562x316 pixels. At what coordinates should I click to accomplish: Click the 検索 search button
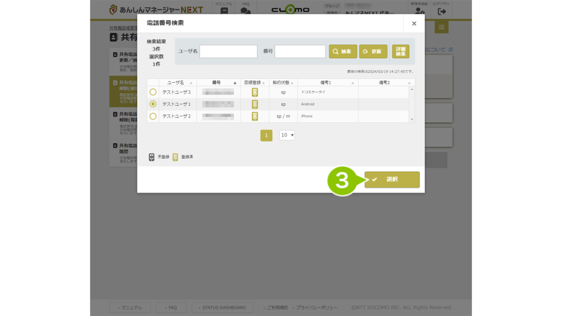point(342,51)
